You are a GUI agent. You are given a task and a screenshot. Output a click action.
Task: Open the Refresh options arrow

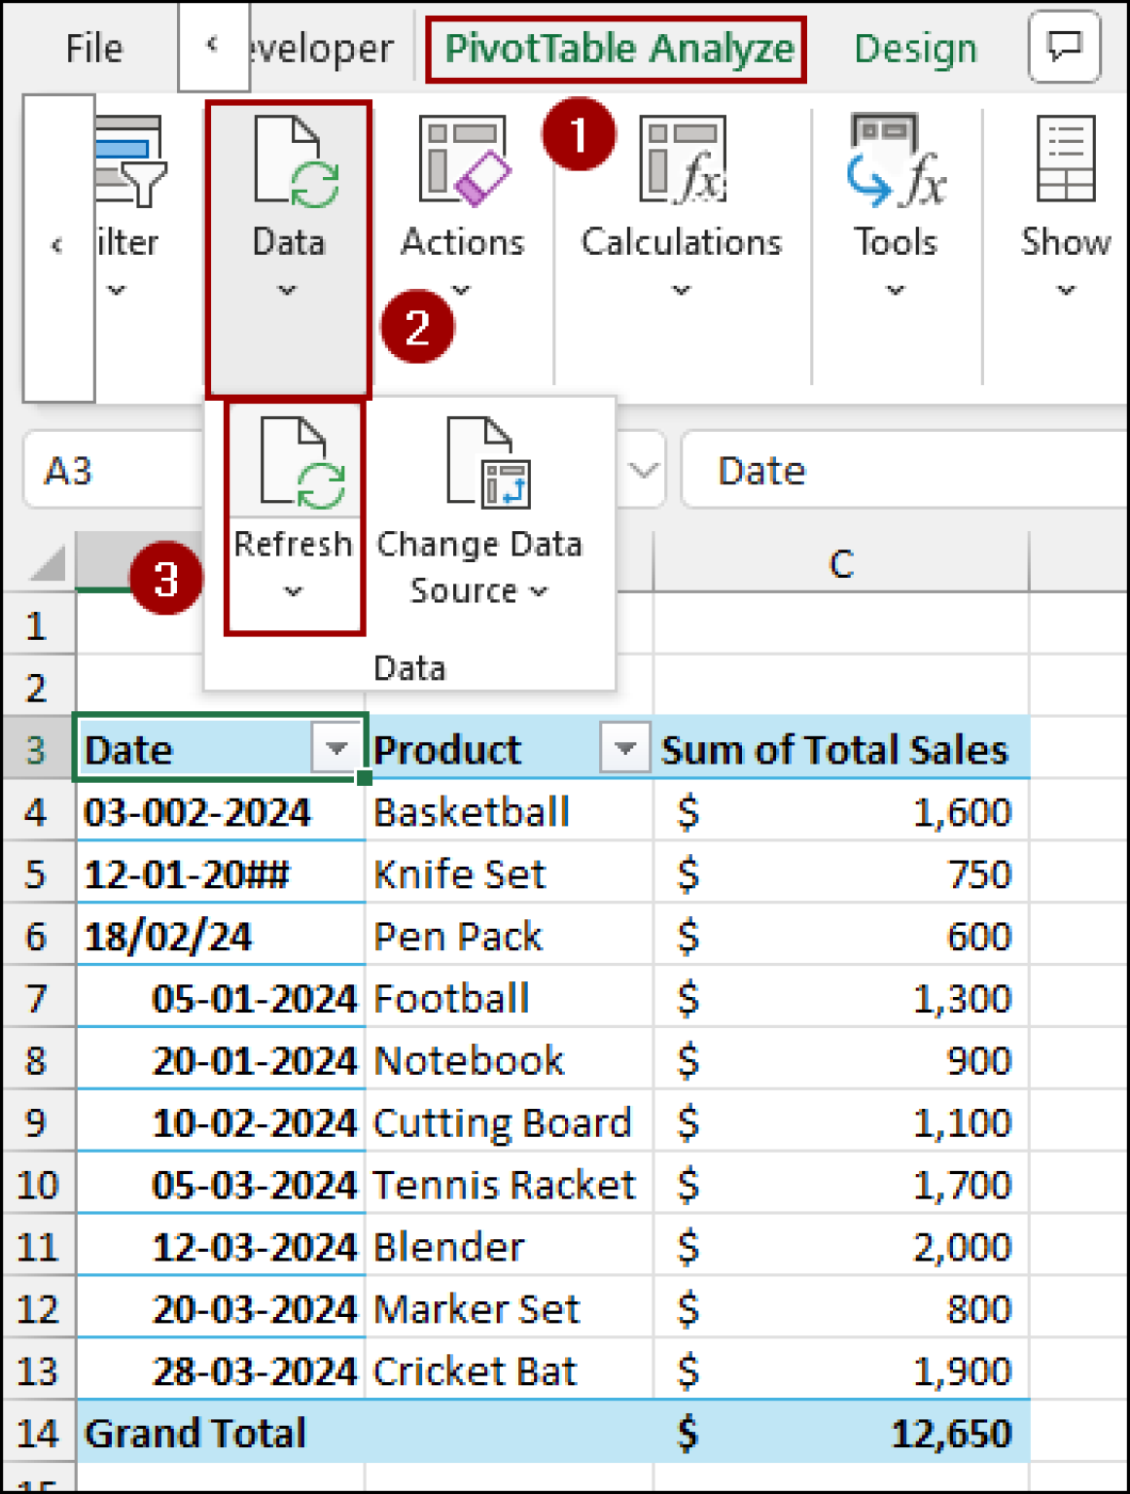pyautogui.click(x=294, y=591)
